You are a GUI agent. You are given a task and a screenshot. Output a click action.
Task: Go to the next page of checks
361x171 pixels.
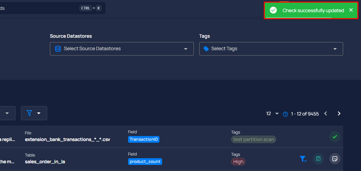click(x=339, y=113)
